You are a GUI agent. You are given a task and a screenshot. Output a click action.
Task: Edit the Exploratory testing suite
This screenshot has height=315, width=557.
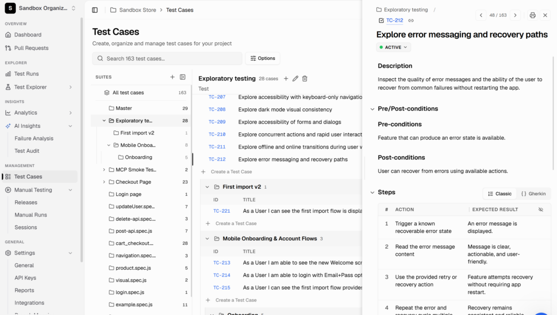[295, 79]
